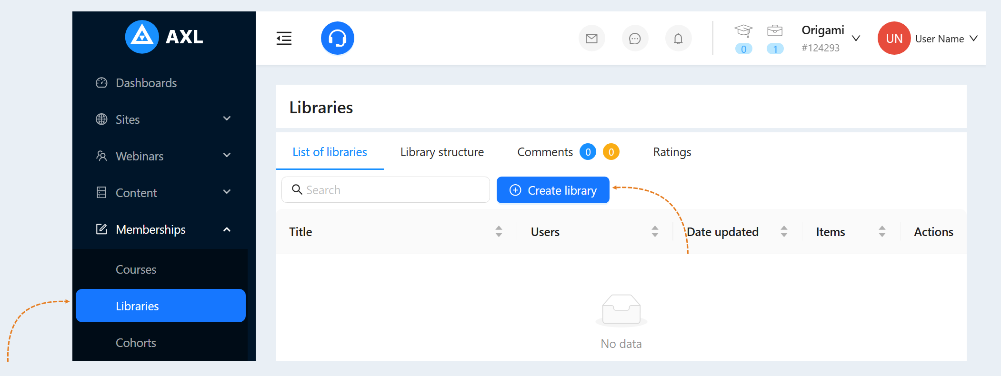
Task: Open the User Name dropdown arrow
Action: coord(973,38)
